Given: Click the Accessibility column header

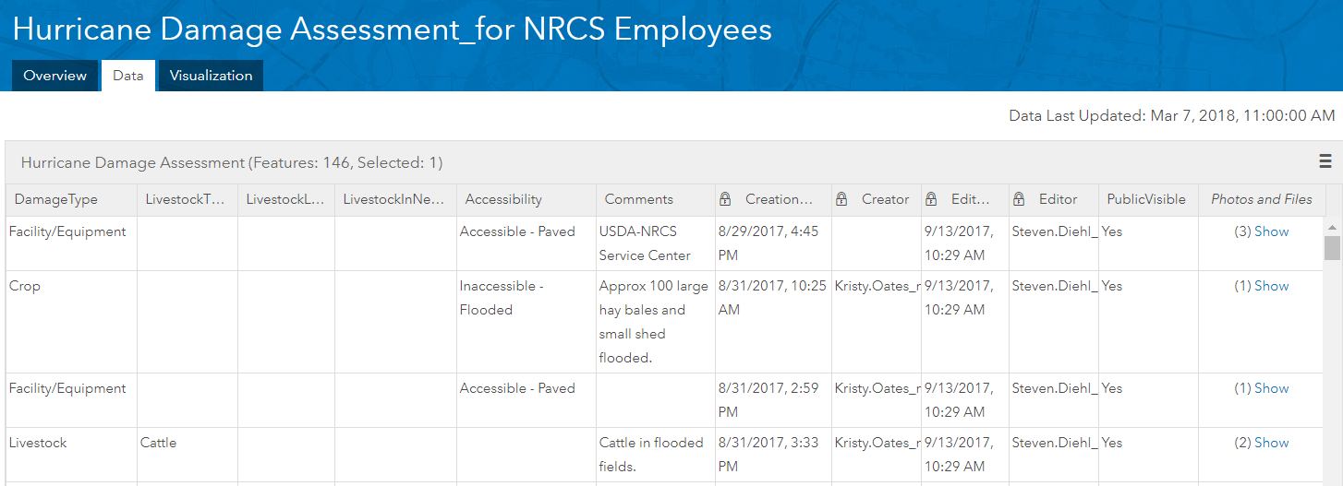Looking at the screenshot, I should [503, 199].
